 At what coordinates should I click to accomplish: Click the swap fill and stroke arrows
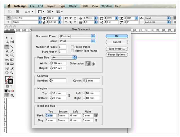point(12,77)
